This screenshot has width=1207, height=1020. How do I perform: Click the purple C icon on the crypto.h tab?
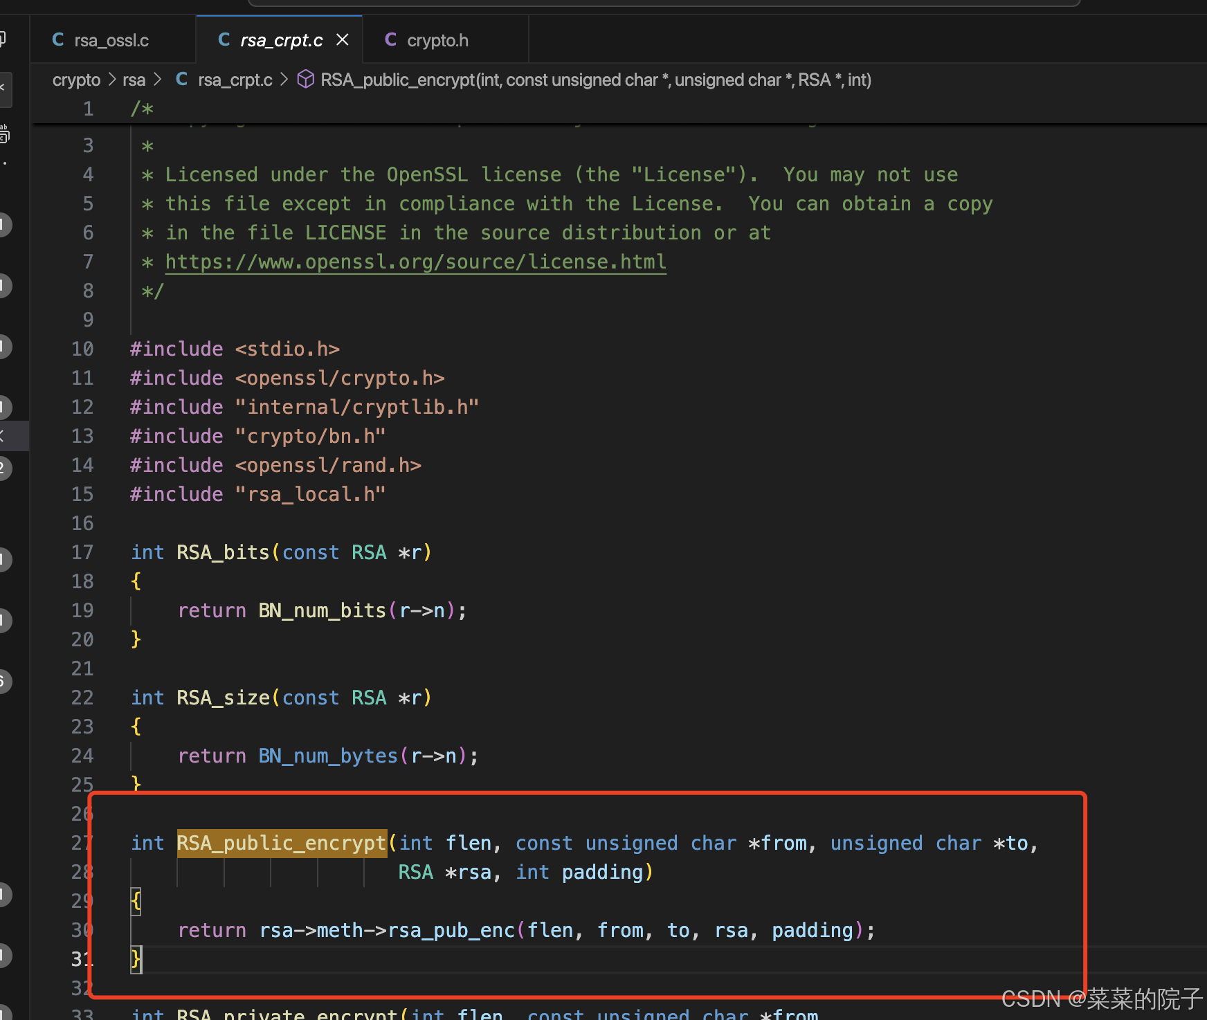click(x=390, y=39)
